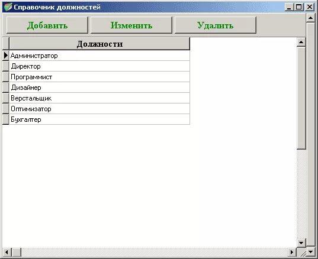Select the Должности column header
The width and height of the screenshot is (318, 259).
point(99,44)
